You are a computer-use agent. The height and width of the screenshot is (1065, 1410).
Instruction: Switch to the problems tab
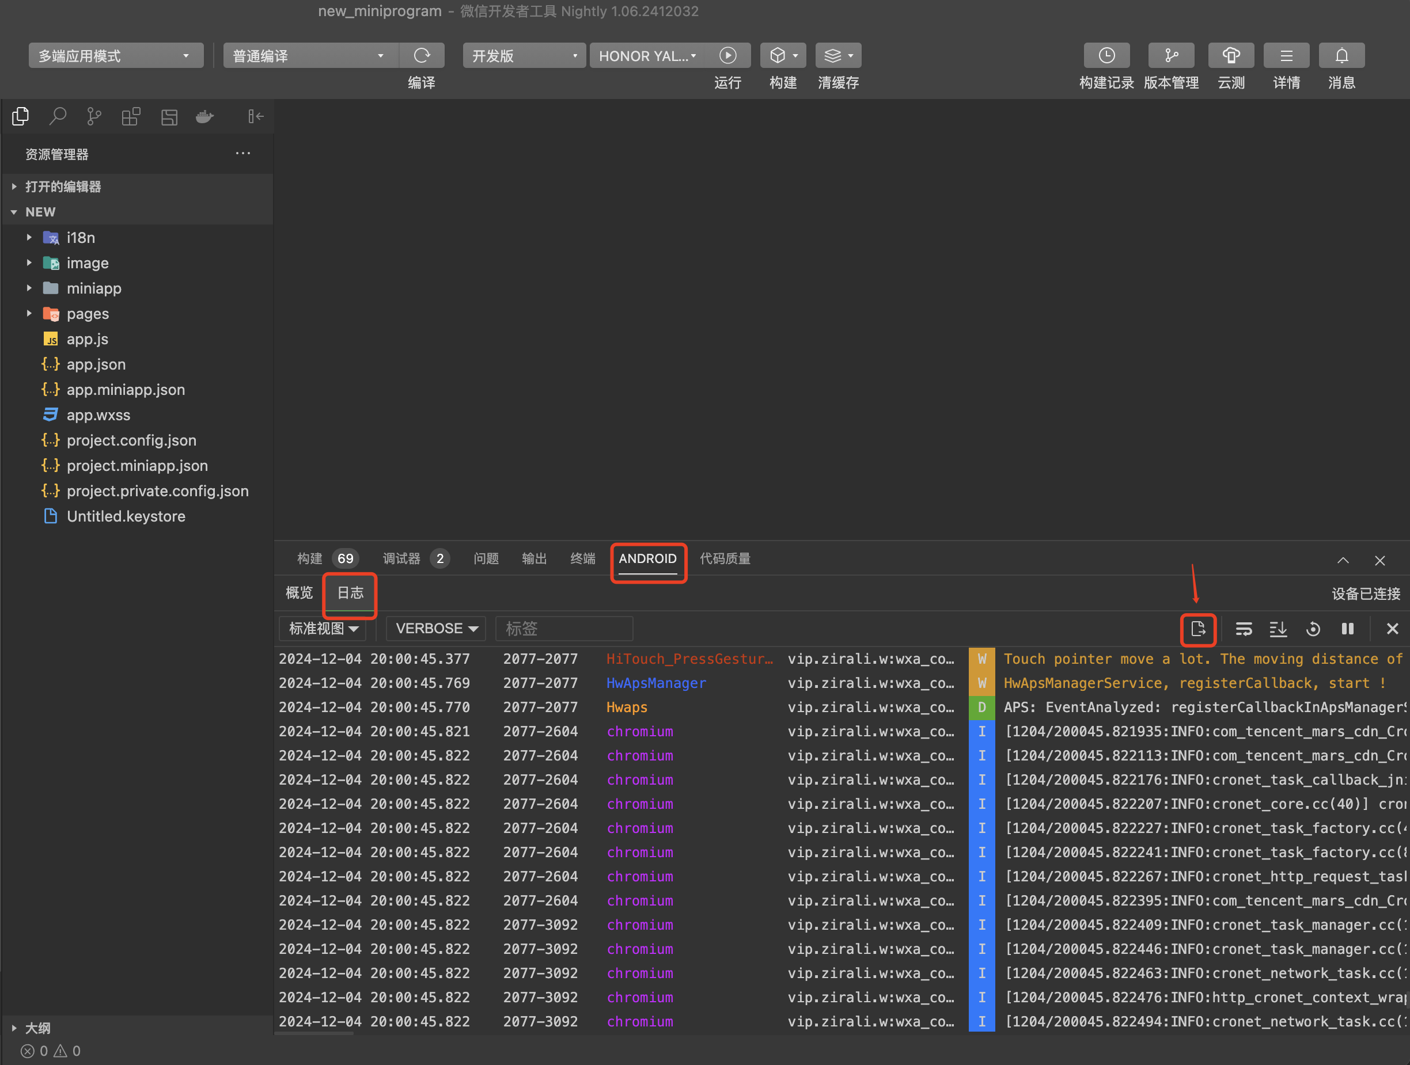click(486, 558)
